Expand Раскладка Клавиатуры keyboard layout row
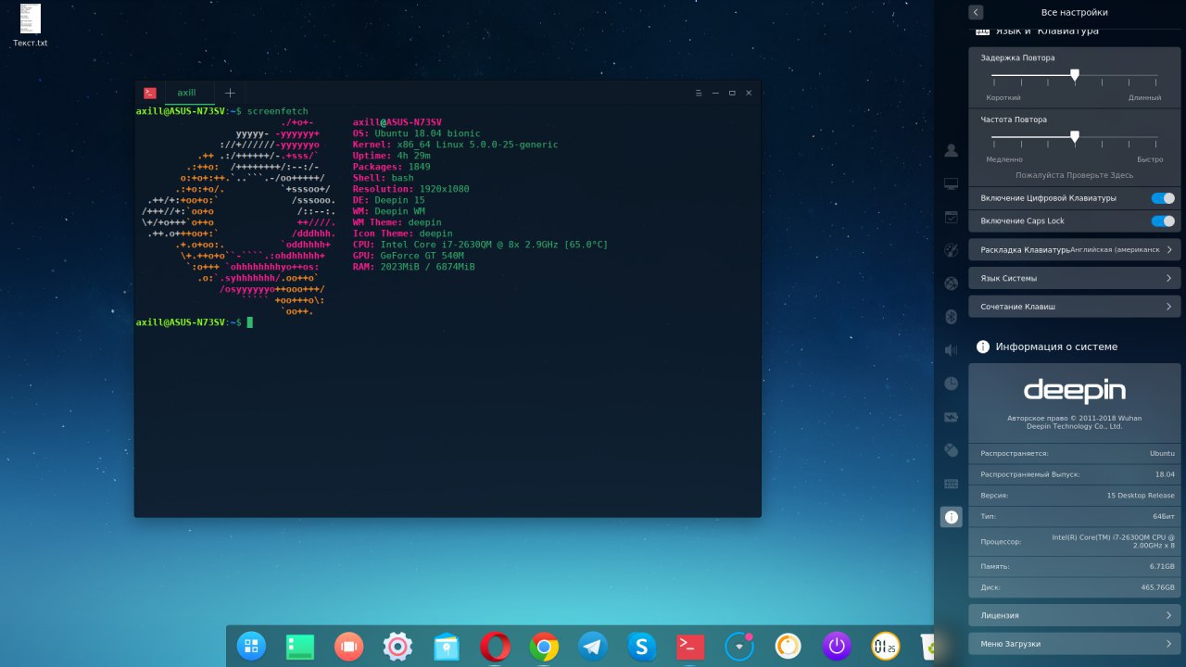 [x=1075, y=250]
